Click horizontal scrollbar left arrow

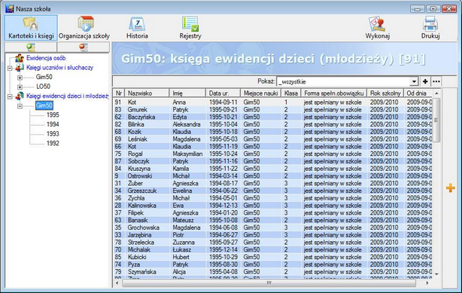(117, 283)
